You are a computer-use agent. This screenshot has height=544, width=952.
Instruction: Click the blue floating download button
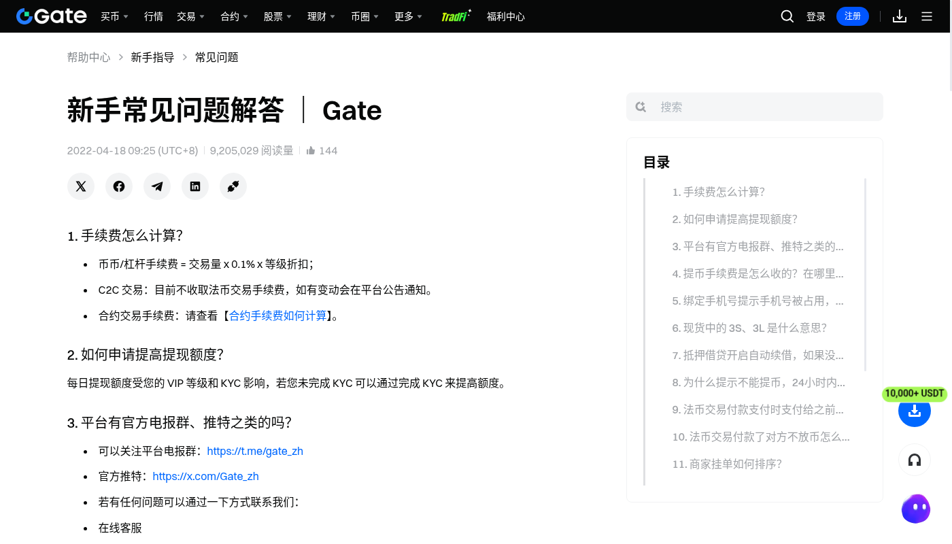(x=915, y=411)
